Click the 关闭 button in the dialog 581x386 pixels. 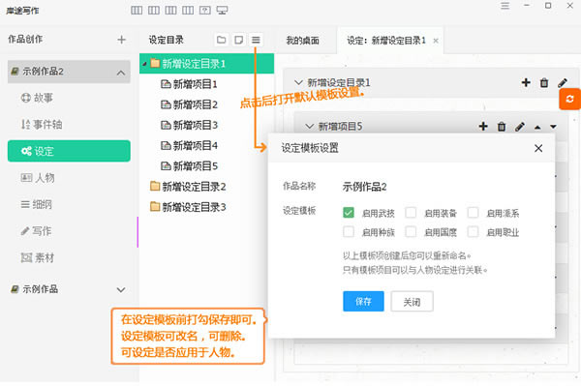pyautogui.click(x=412, y=302)
